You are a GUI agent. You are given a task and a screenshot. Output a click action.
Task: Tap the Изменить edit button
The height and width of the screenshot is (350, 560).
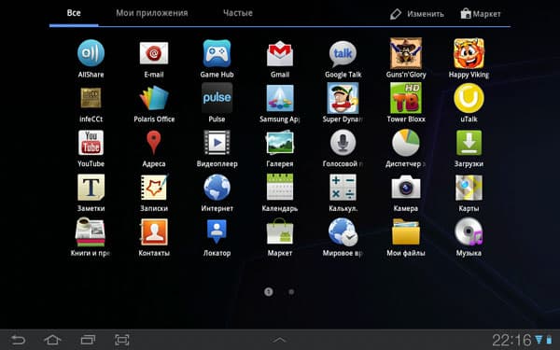tap(417, 14)
